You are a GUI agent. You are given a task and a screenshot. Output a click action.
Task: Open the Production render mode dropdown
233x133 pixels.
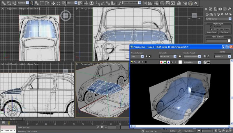(x=230, y=56)
